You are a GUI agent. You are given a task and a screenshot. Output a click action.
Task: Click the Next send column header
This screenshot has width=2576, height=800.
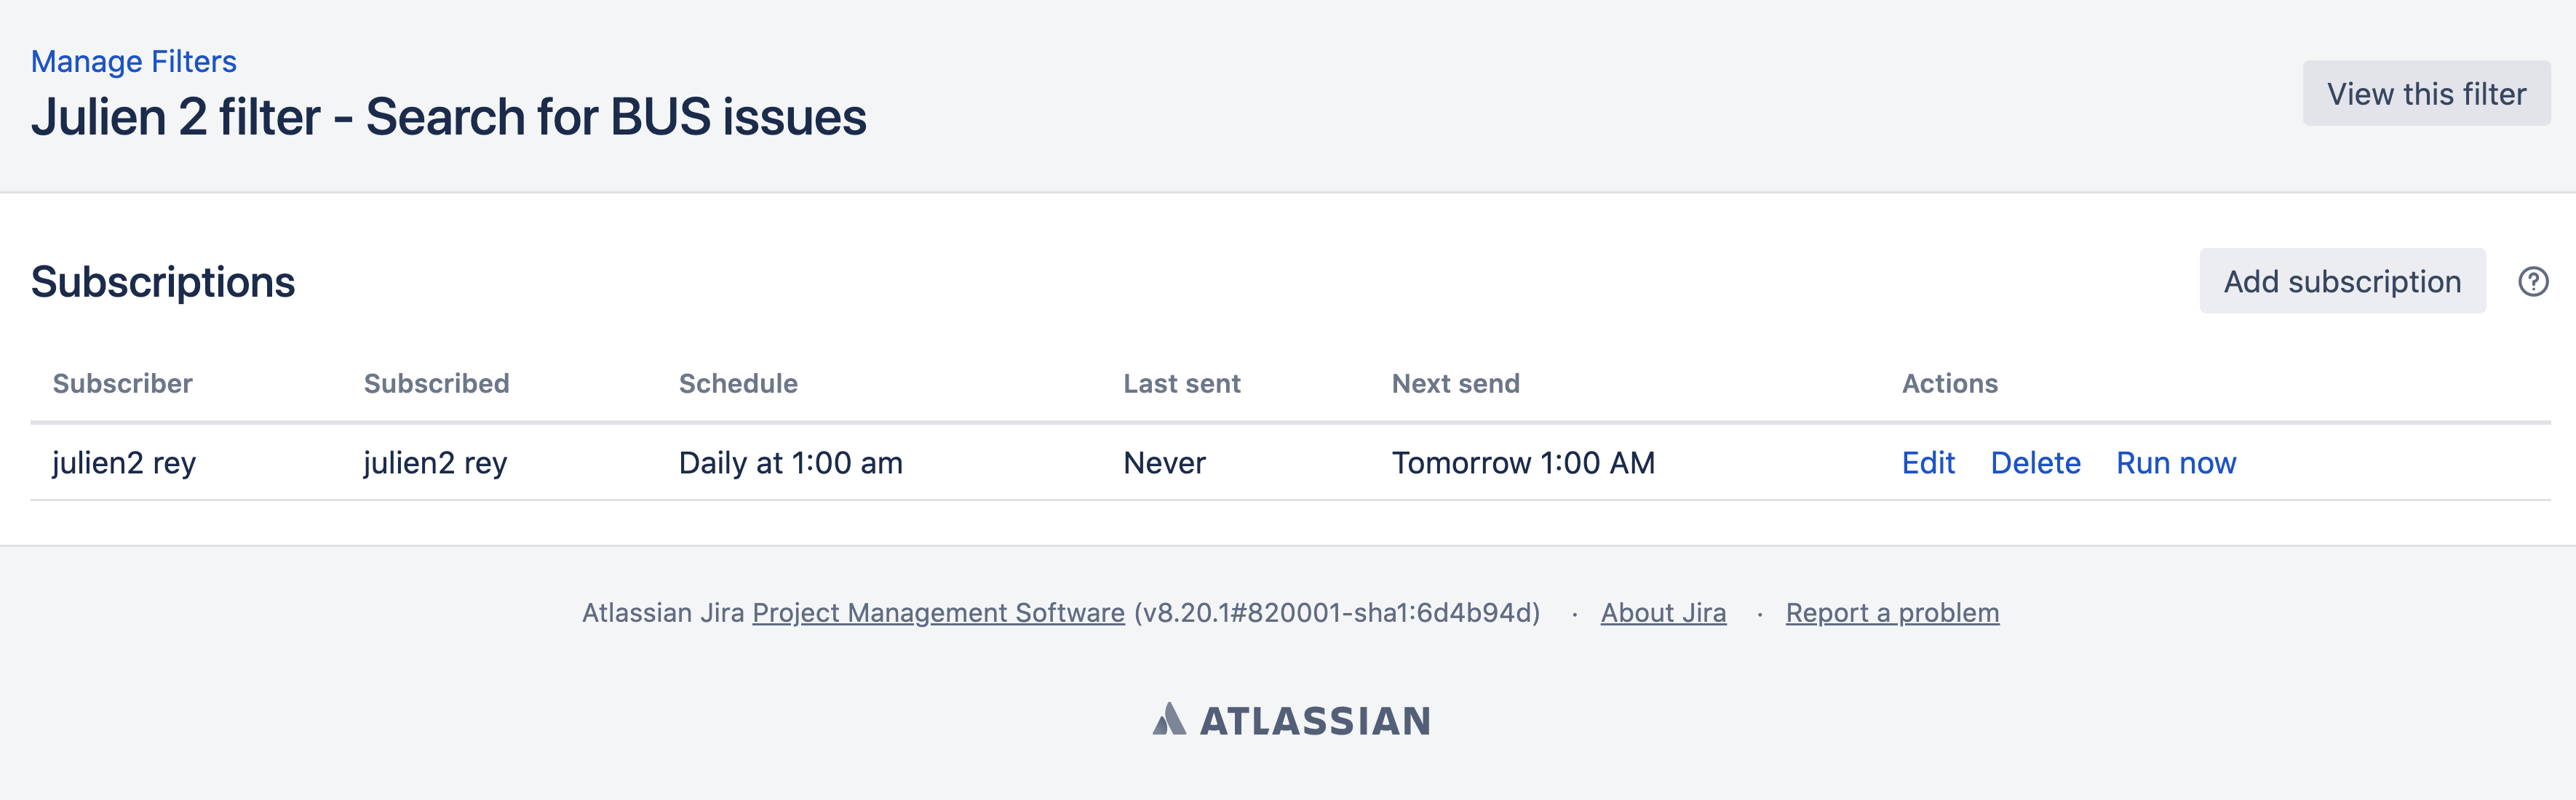point(1455,384)
